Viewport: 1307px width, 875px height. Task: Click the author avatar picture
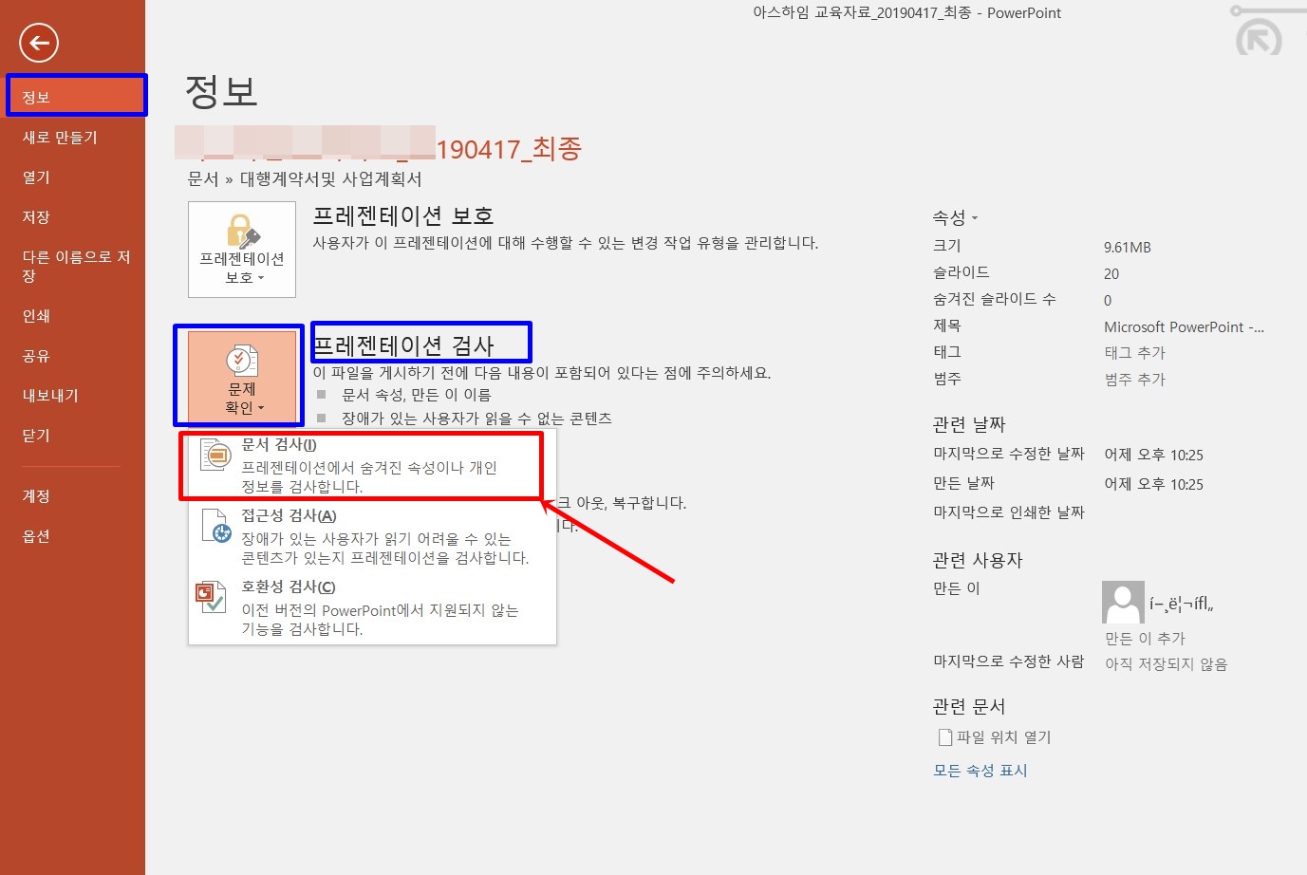pyautogui.click(x=1123, y=603)
